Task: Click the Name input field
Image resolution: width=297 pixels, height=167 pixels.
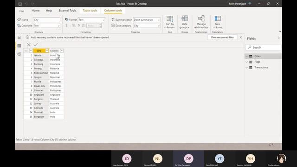Action: click(x=46, y=19)
